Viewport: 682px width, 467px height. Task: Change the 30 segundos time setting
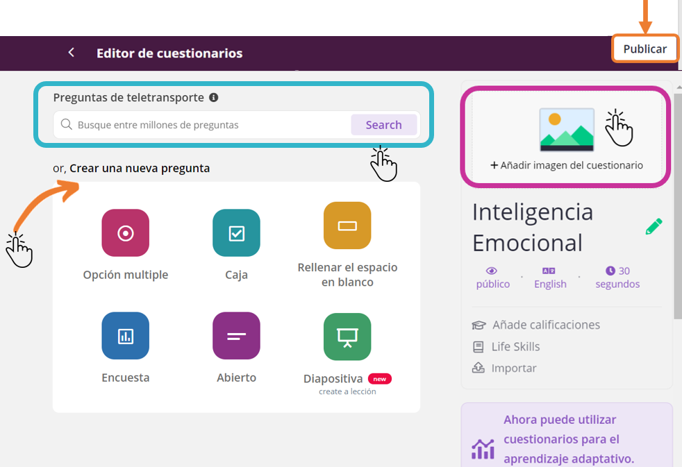pyautogui.click(x=617, y=278)
